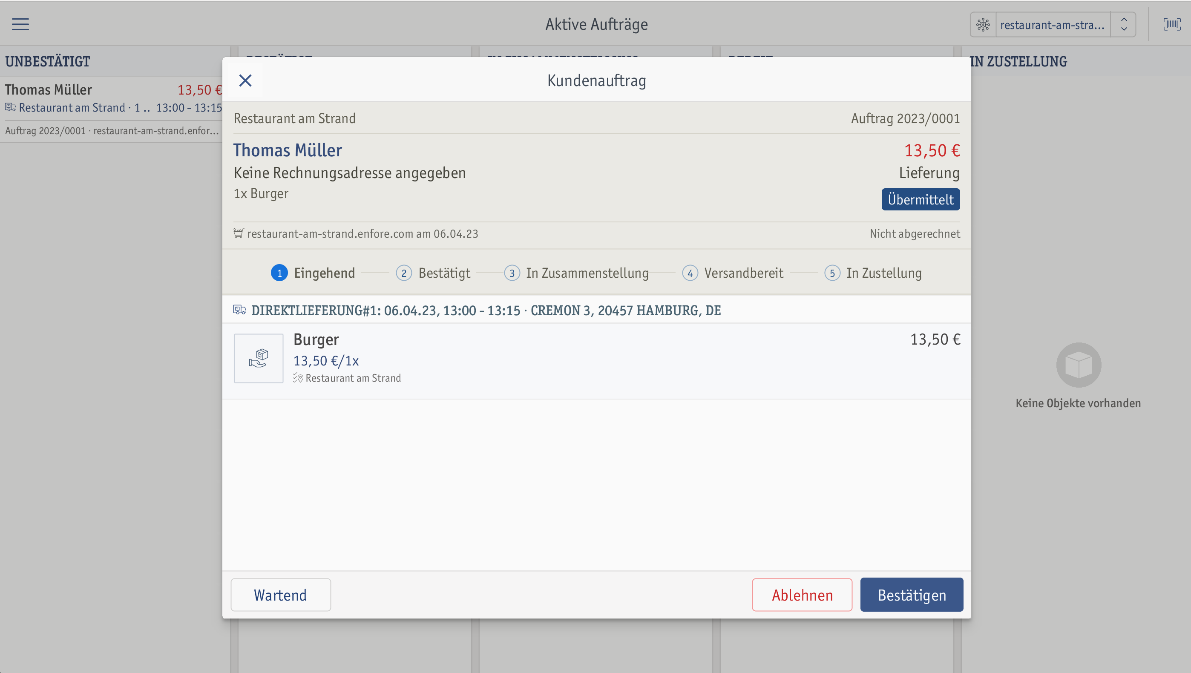Screen dimensions: 1191x673
Task: Select step 2 Bestätigt
Action: tap(433, 273)
